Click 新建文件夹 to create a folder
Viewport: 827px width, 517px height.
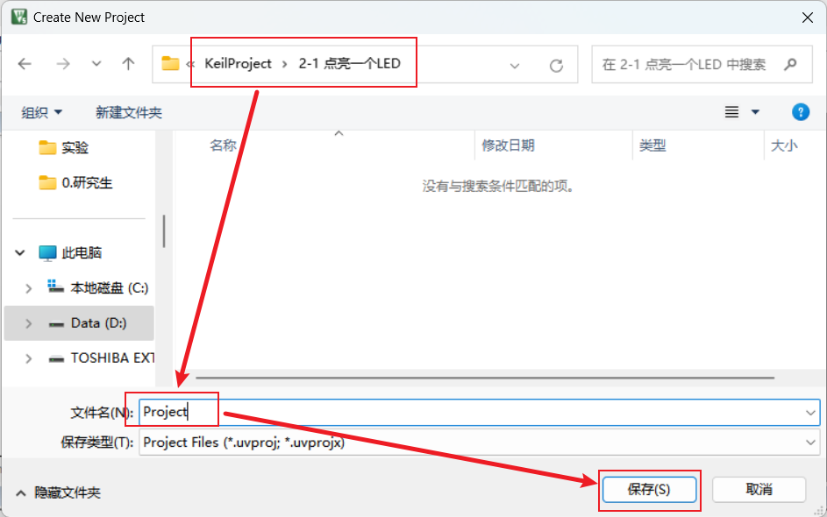tap(129, 112)
